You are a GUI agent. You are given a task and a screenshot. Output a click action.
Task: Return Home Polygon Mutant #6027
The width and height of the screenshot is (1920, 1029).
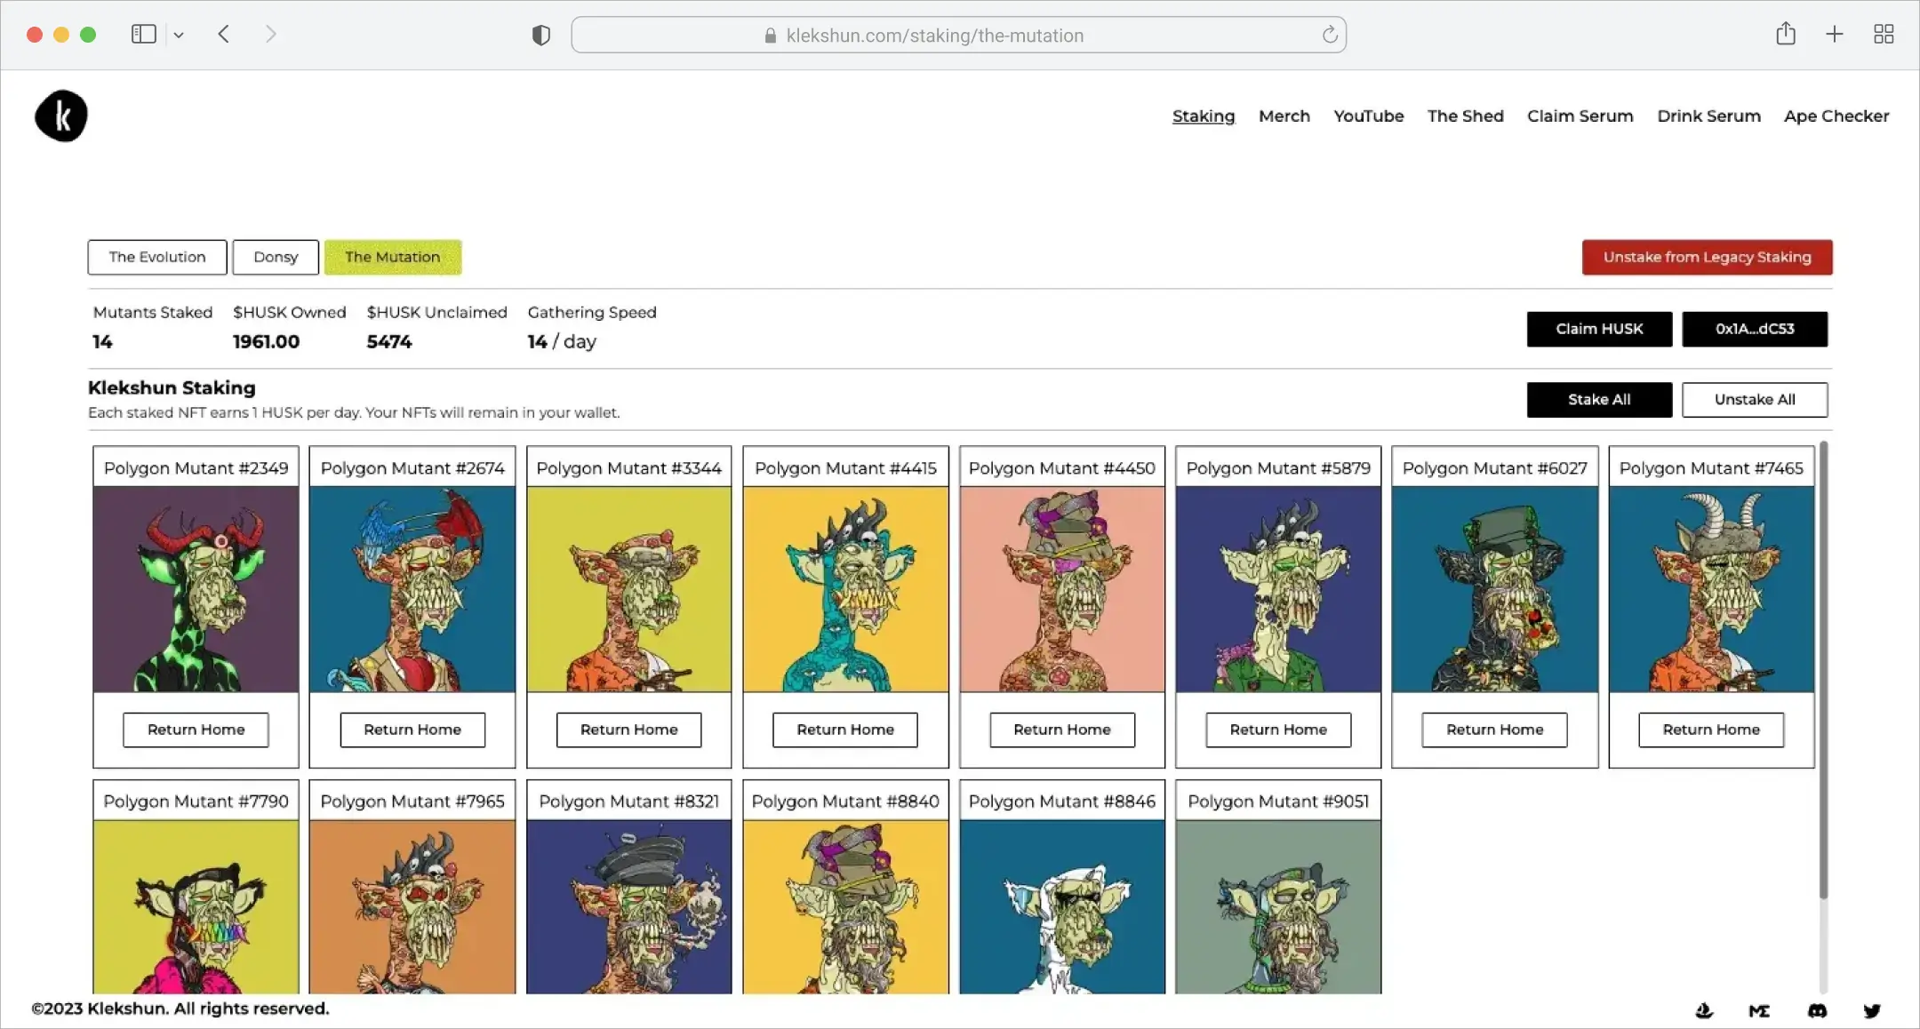point(1495,730)
